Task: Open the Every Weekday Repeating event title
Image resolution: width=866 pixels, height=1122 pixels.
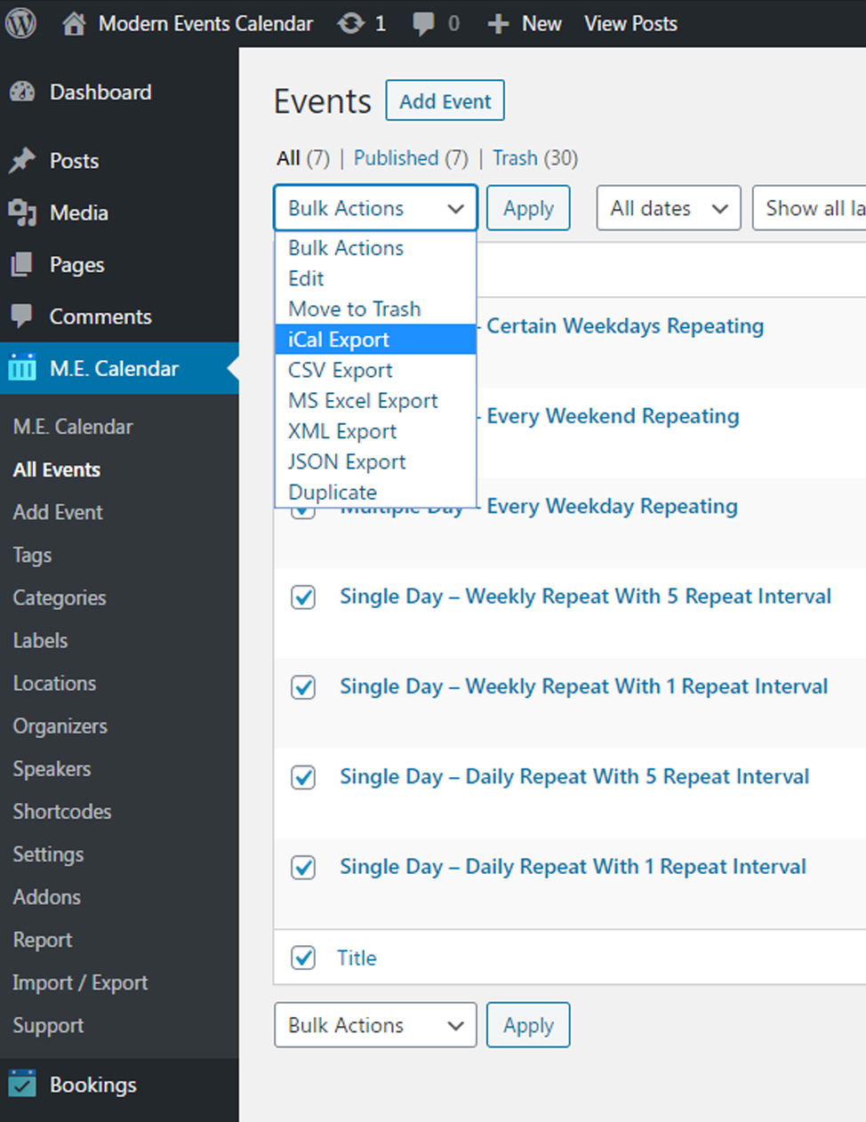Action: (612, 506)
